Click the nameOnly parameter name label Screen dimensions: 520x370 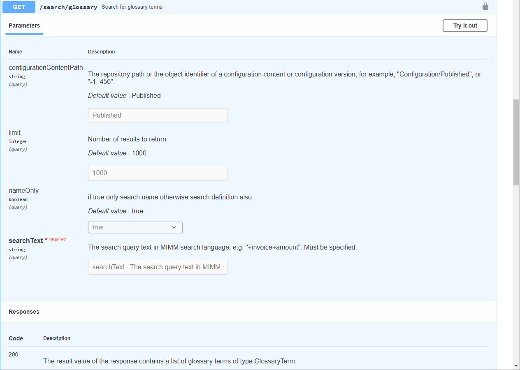(x=23, y=190)
